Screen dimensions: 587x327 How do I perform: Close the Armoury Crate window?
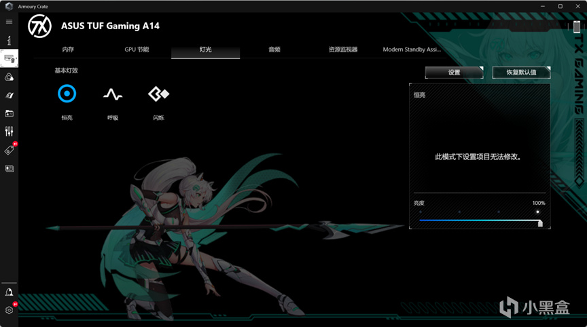[577, 6]
